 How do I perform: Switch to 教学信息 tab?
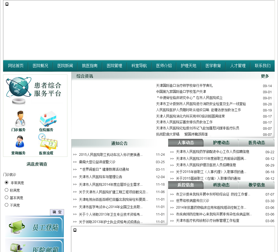tap(257, 185)
